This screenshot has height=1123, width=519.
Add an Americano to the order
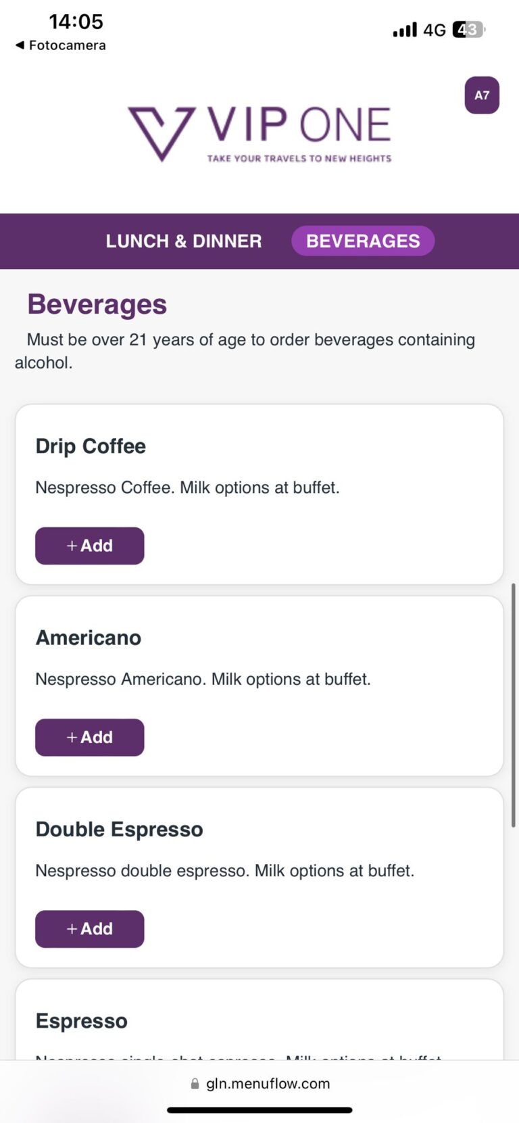point(90,737)
